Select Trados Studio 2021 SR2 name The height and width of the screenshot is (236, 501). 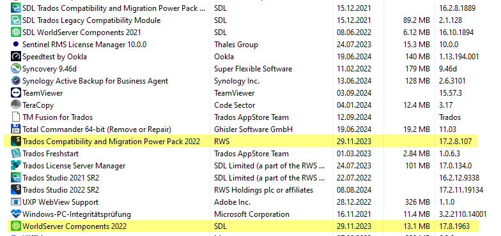61,178
